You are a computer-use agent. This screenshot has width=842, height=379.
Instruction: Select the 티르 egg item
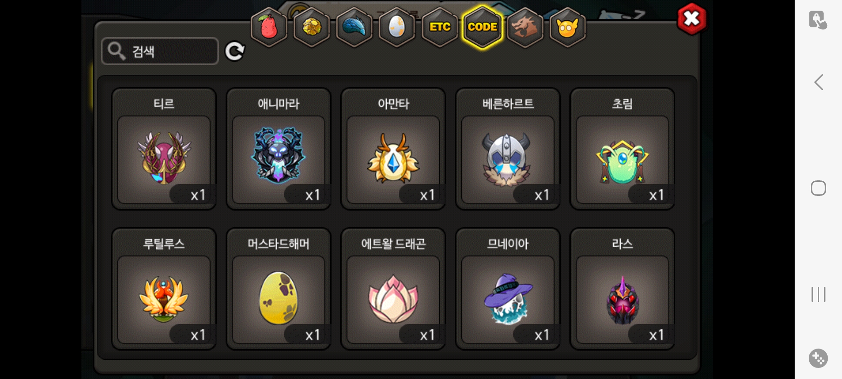[x=164, y=149]
